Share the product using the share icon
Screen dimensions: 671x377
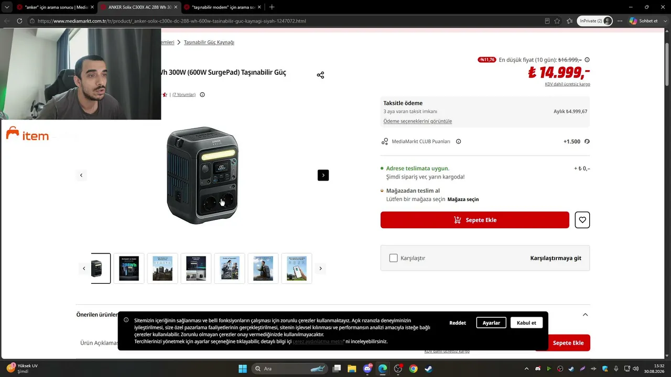click(320, 75)
